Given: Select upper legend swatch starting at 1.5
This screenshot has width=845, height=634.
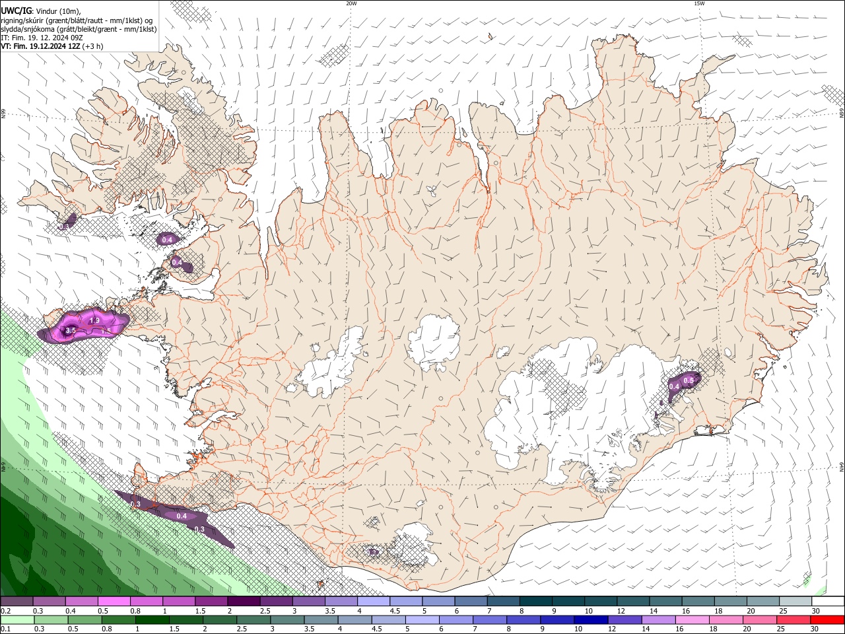Looking at the screenshot, I should pyautogui.click(x=211, y=601).
